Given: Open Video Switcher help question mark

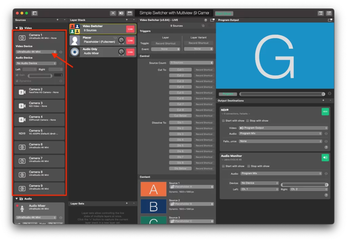Looking at the screenshot, I should pos(206,20).
